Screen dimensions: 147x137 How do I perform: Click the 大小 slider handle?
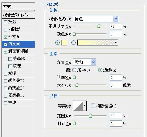(77, 85)
